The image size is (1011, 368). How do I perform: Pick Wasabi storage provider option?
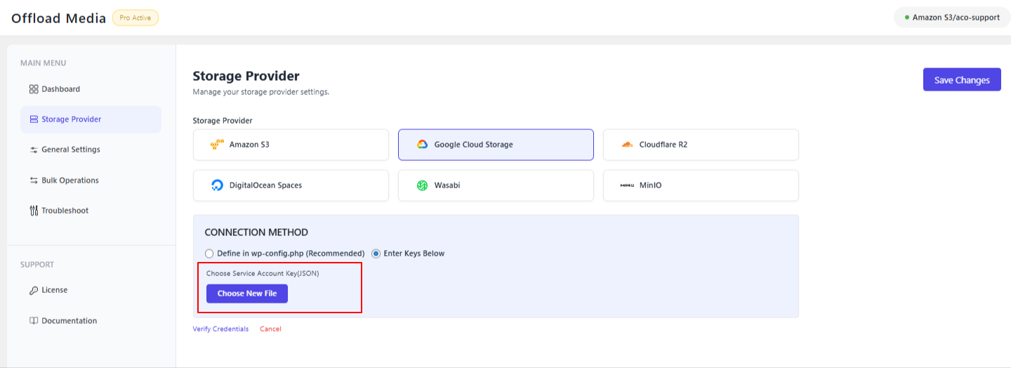point(496,185)
